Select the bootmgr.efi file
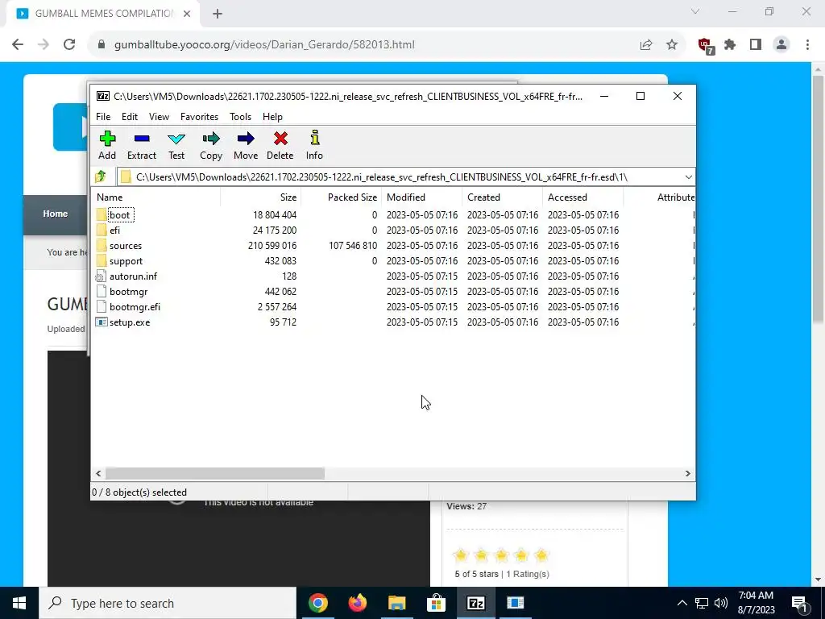The image size is (825, 619). 135,306
